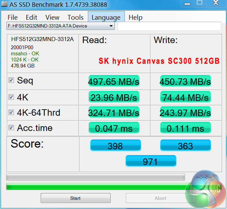Image resolution: width=227 pixels, height=209 pixels.
Task: Click the 4K-64Thrd test label
Action: point(38,112)
